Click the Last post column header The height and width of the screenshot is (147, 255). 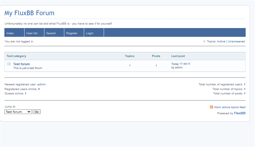178,56
